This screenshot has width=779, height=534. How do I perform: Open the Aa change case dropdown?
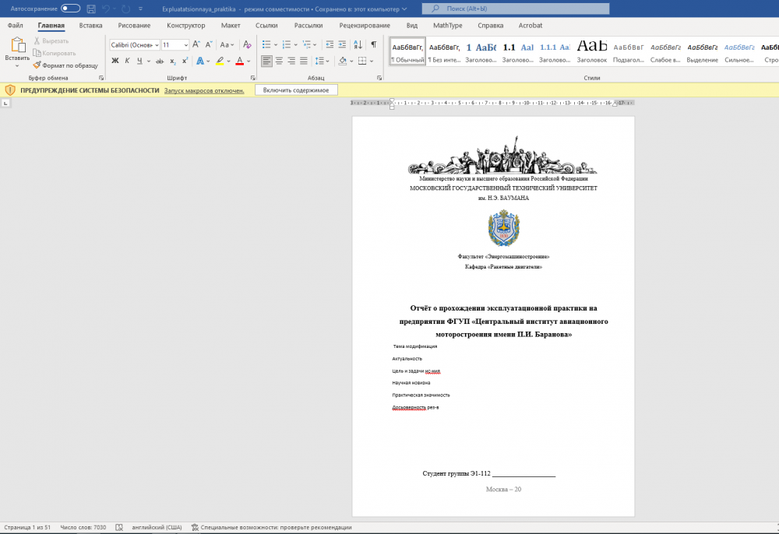click(227, 44)
